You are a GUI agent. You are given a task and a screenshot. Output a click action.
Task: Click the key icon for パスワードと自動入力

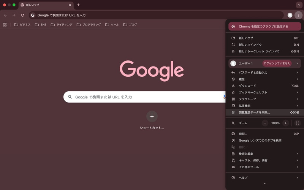pyautogui.click(x=233, y=73)
